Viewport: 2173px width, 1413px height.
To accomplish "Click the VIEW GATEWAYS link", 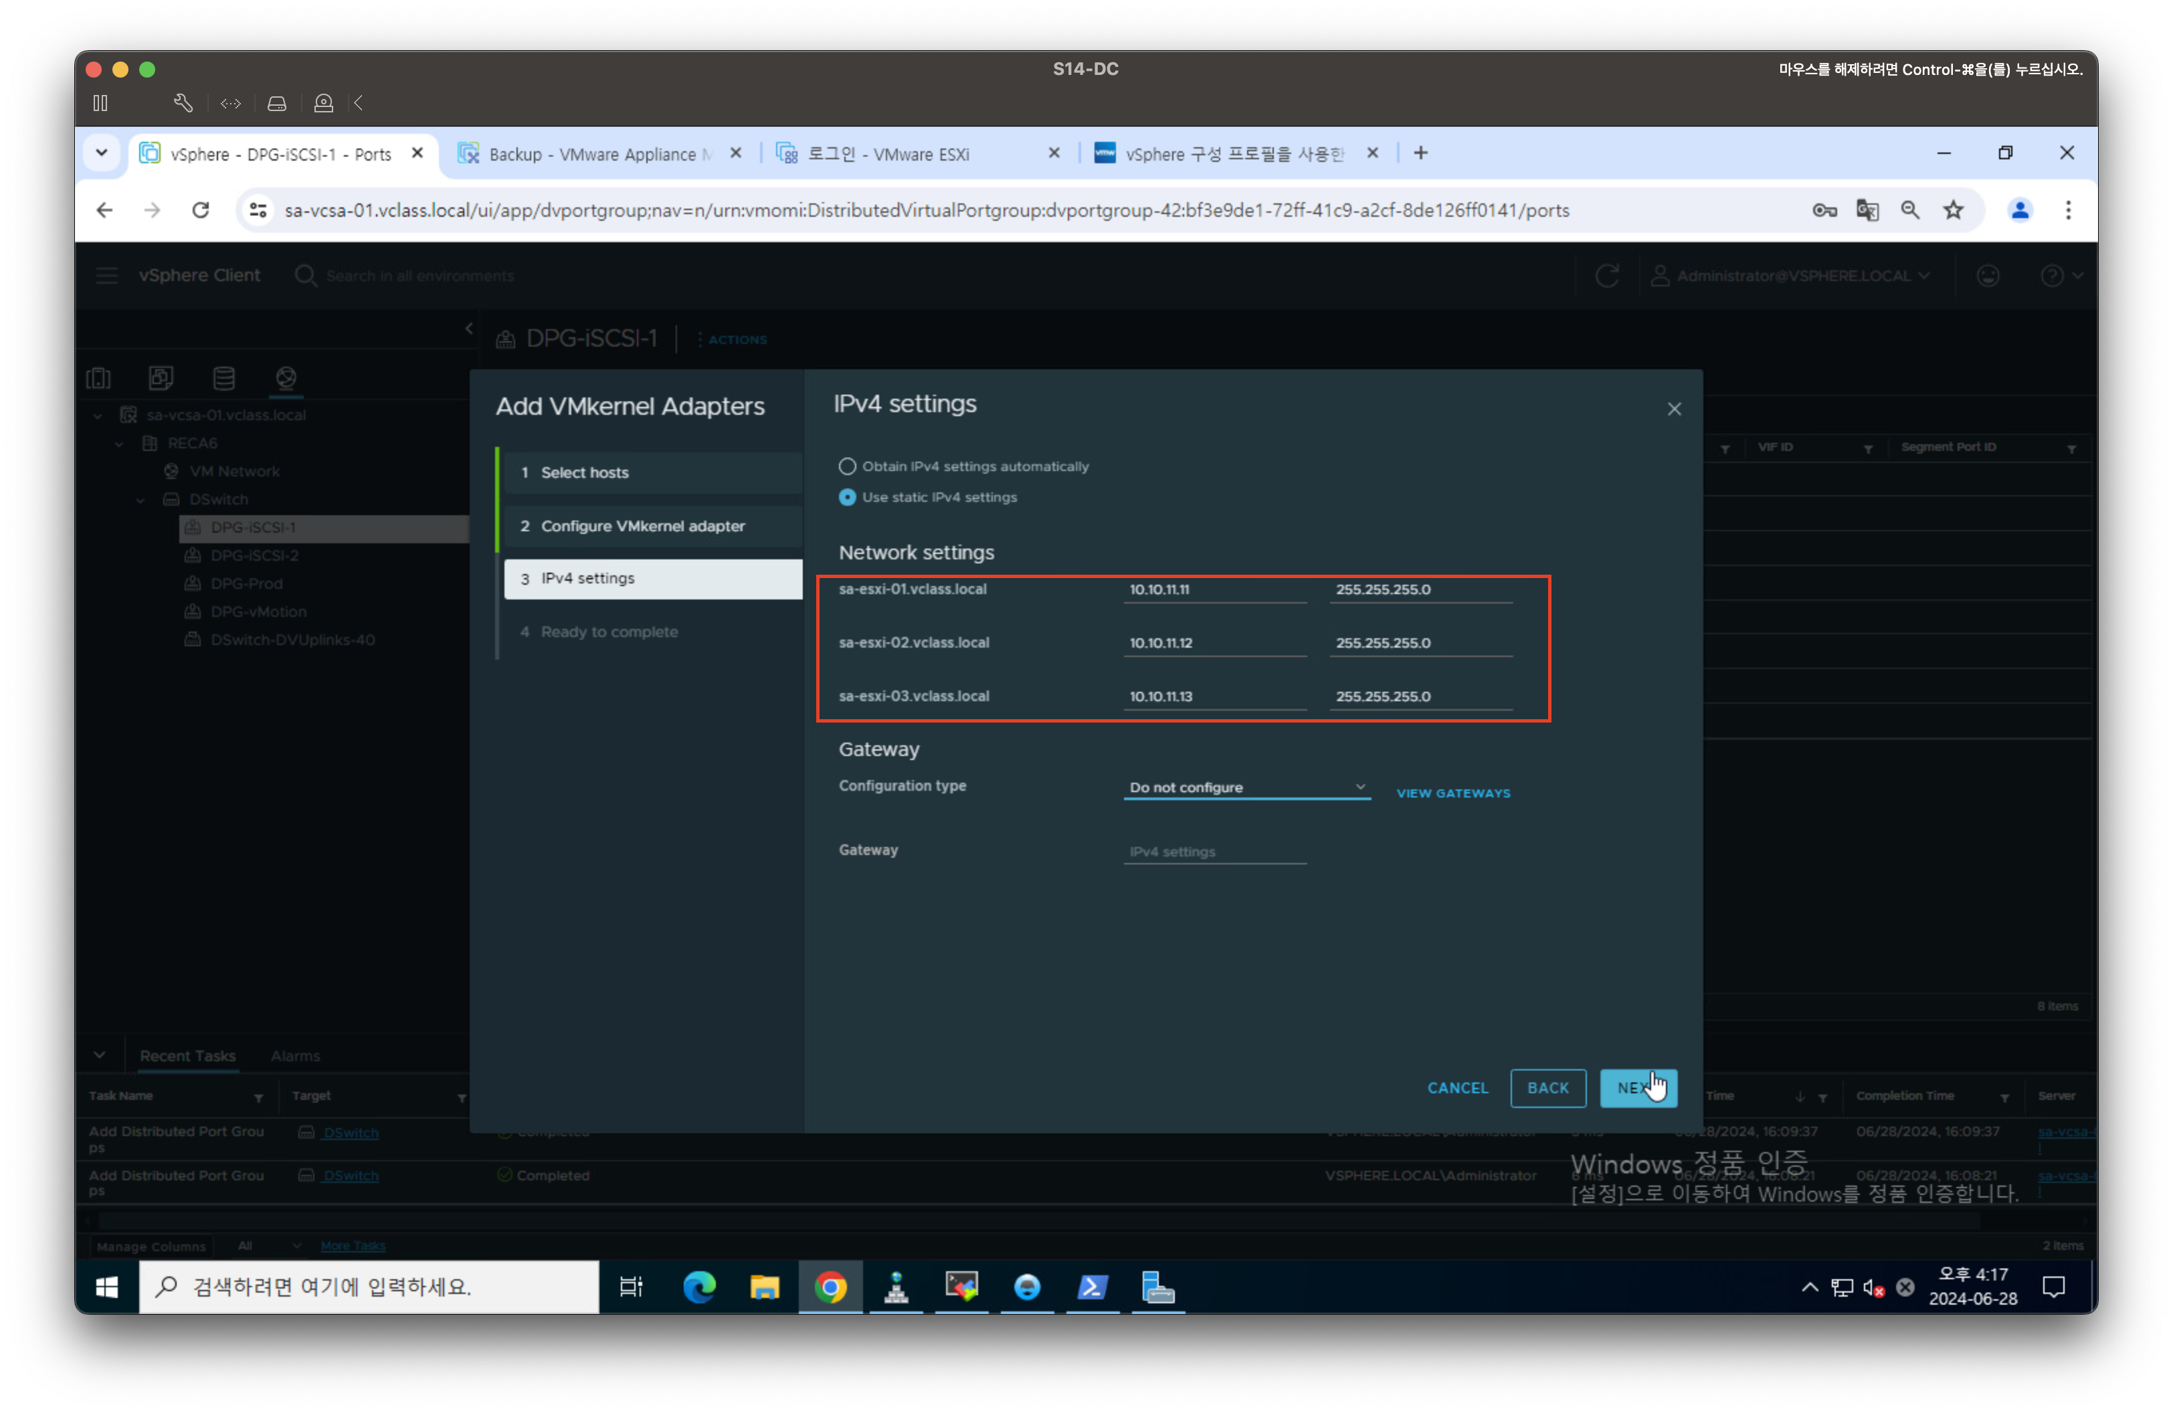I will (1452, 793).
